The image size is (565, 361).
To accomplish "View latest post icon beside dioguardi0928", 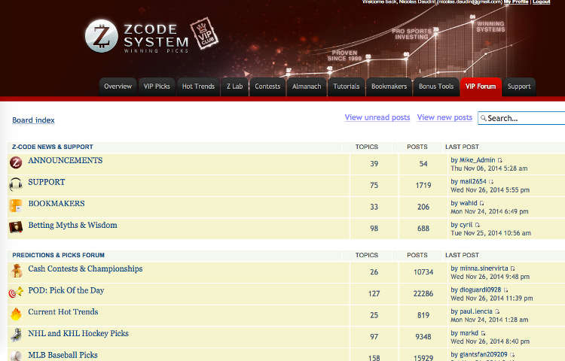I will pyautogui.click(x=506, y=290).
